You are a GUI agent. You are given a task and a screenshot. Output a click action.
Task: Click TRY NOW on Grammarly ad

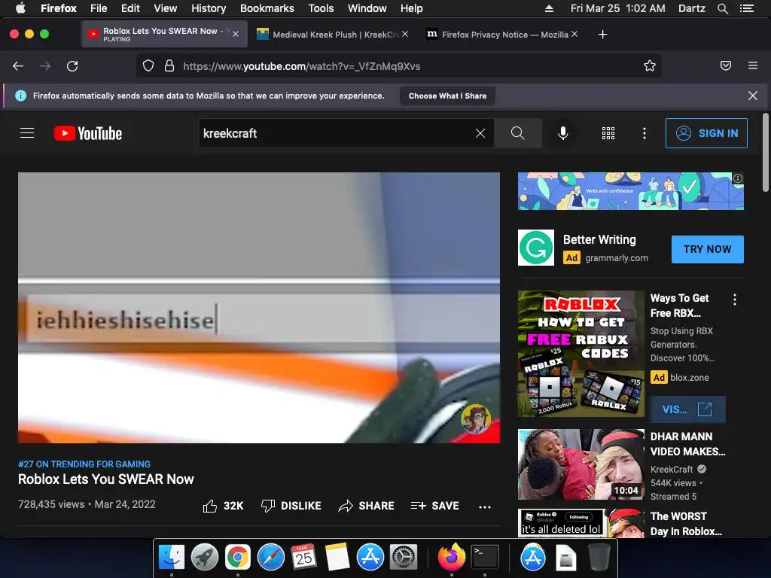coord(707,249)
